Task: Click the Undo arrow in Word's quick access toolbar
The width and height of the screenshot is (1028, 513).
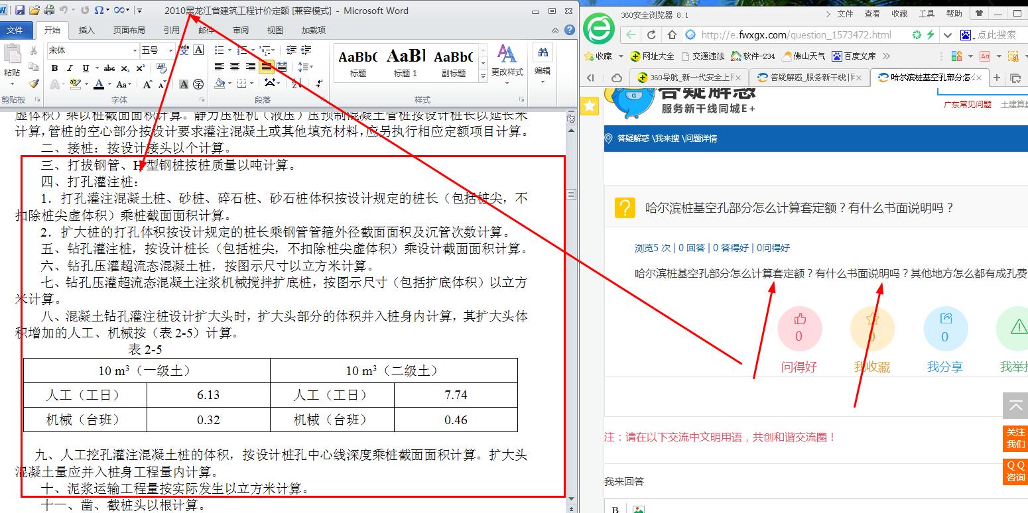Action: [64, 11]
